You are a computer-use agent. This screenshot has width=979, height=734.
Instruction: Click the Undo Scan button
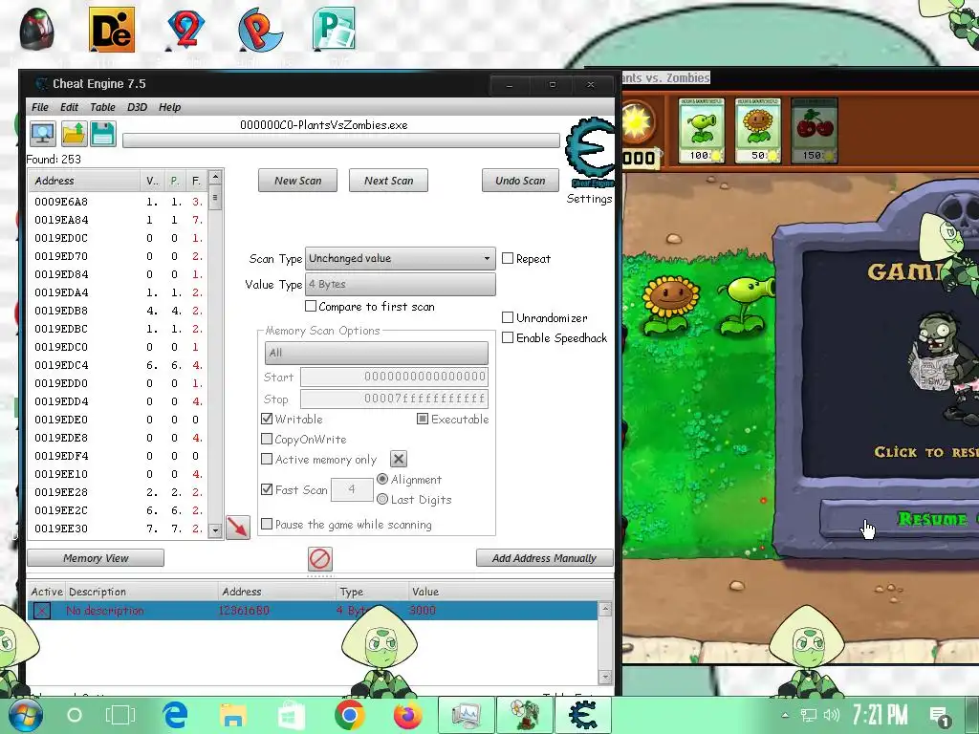pyautogui.click(x=520, y=181)
